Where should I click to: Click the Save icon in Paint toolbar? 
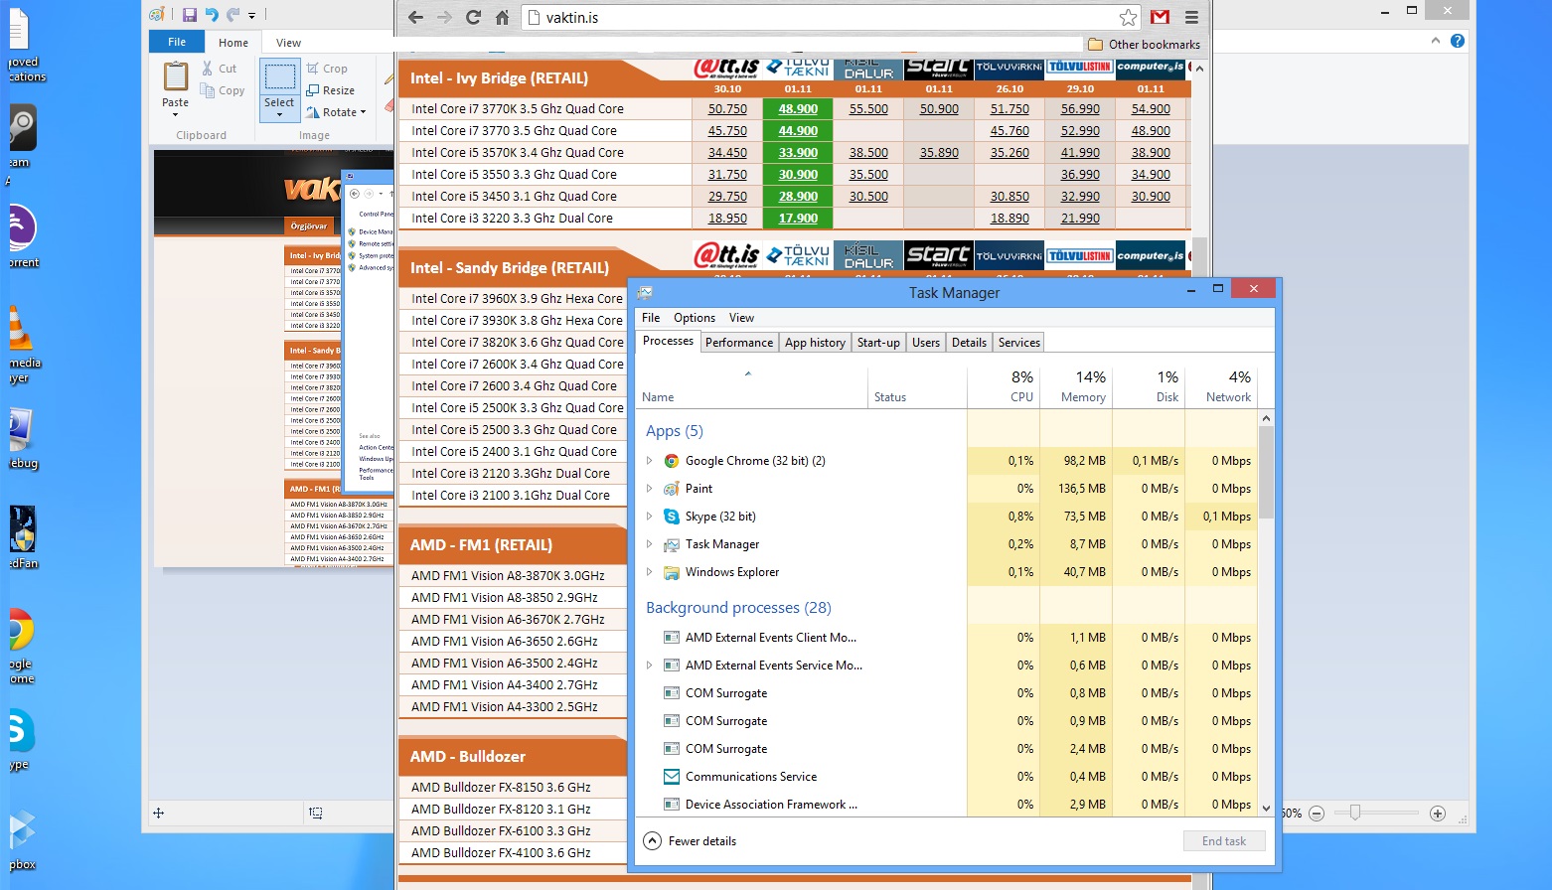[189, 15]
